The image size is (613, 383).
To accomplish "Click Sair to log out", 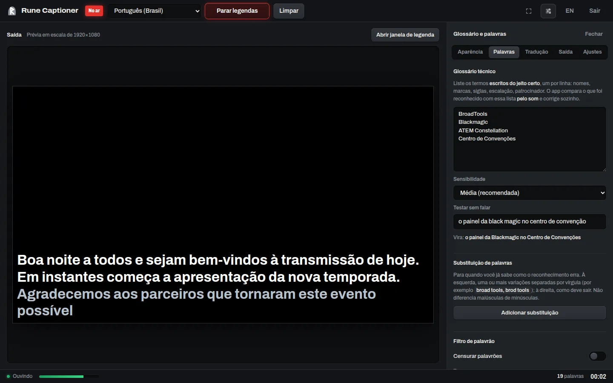I will point(595,11).
